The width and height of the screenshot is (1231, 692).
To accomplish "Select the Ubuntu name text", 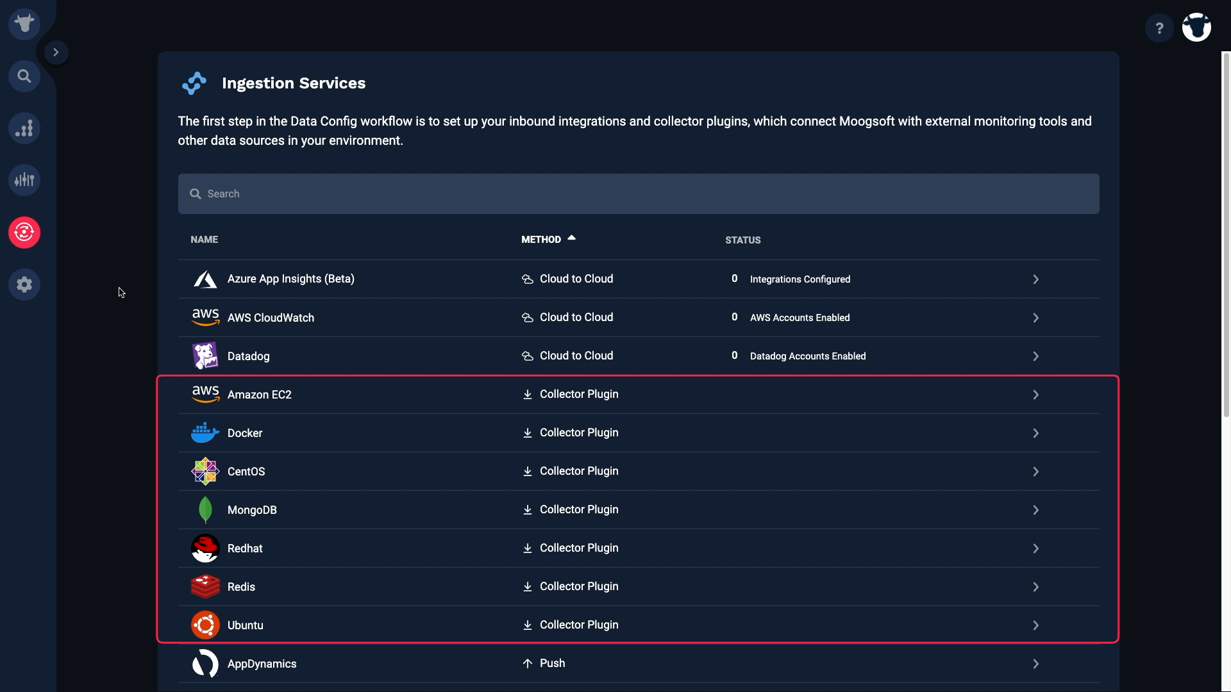I will click(245, 625).
